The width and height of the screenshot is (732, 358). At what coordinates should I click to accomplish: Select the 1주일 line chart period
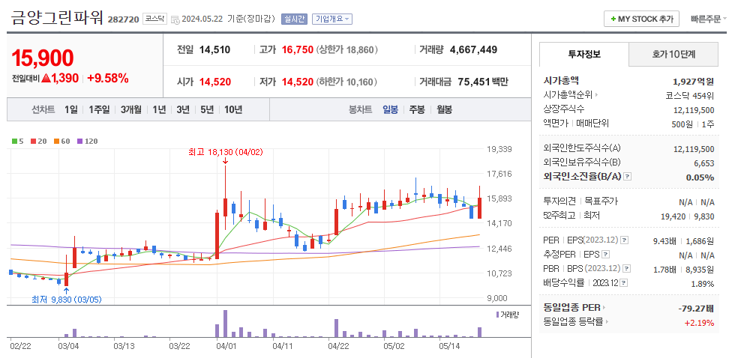pyautogui.click(x=99, y=110)
